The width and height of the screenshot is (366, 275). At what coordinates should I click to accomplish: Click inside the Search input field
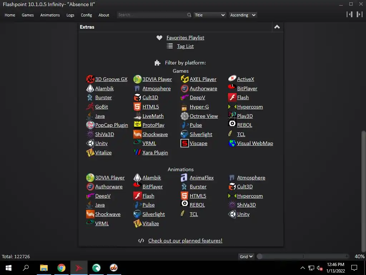pyautogui.click(x=152, y=15)
